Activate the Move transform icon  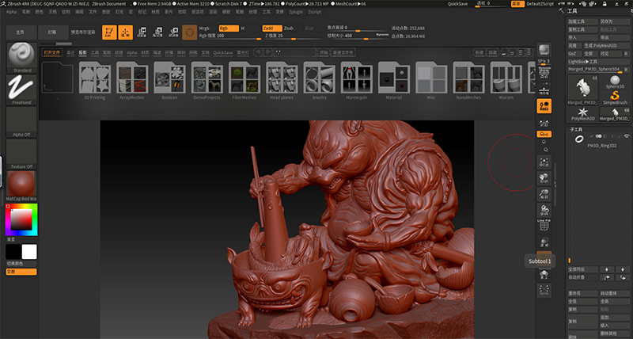point(142,32)
